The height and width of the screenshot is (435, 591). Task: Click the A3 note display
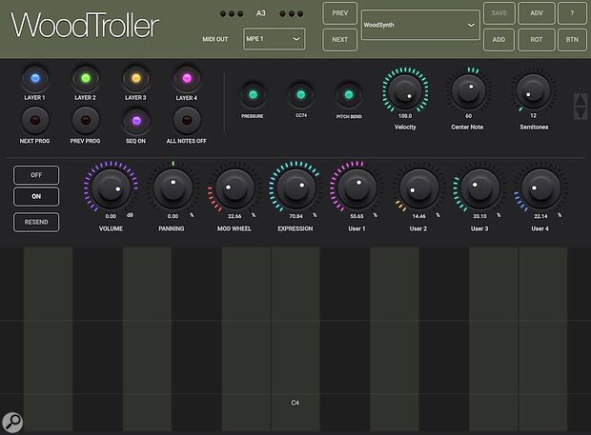261,13
